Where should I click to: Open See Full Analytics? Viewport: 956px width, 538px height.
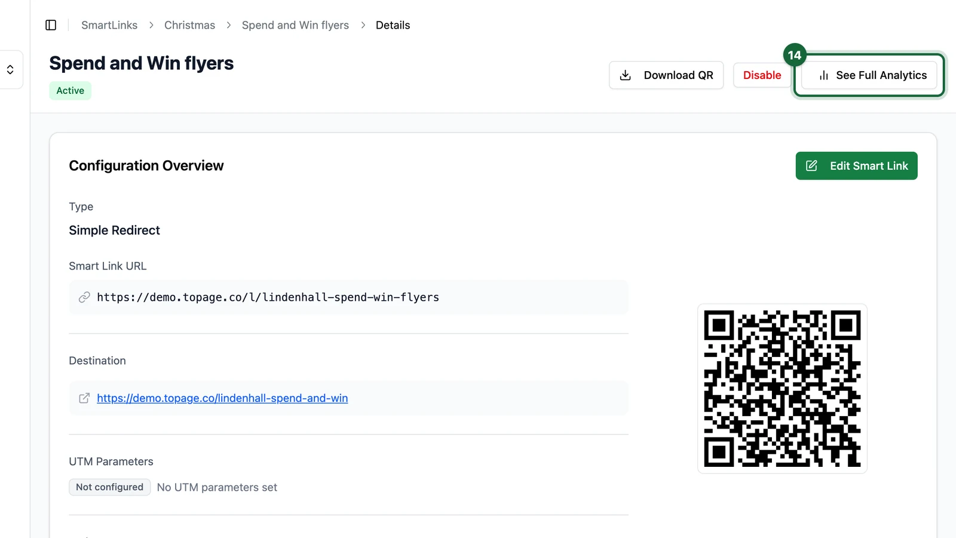pyautogui.click(x=869, y=75)
